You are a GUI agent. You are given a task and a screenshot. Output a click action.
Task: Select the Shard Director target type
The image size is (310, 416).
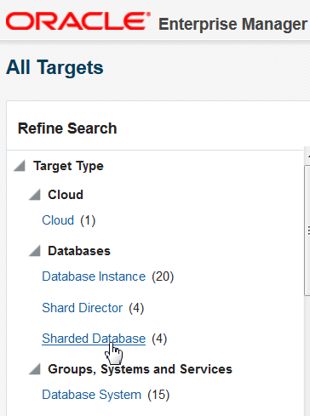pos(83,308)
